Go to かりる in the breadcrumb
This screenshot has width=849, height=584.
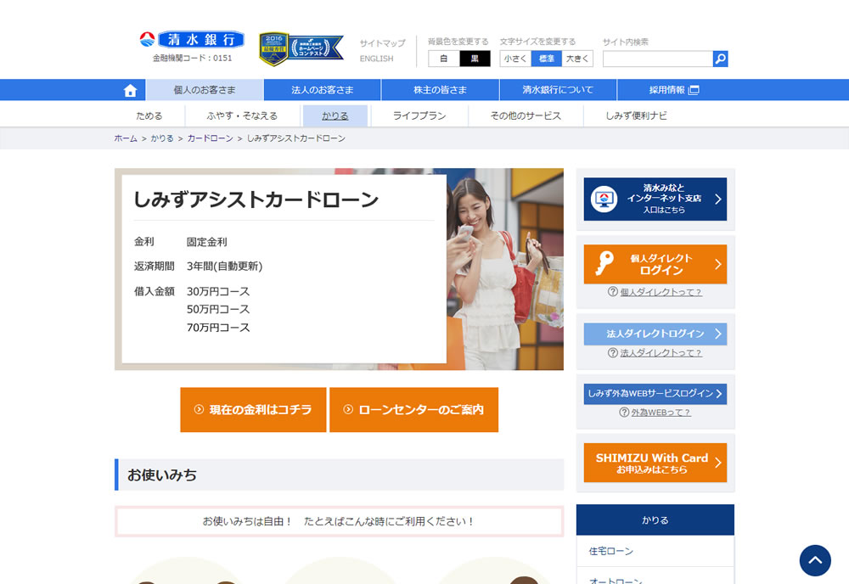(x=162, y=138)
